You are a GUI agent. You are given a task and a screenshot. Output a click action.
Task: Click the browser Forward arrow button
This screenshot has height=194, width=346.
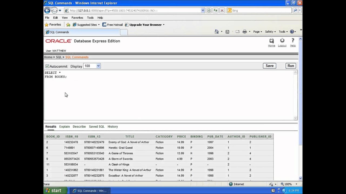tap(54, 11)
